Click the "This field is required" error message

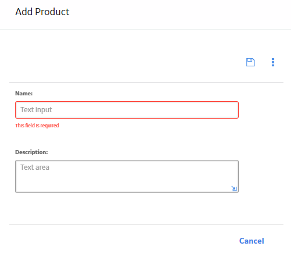pyautogui.click(x=37, y=126)
